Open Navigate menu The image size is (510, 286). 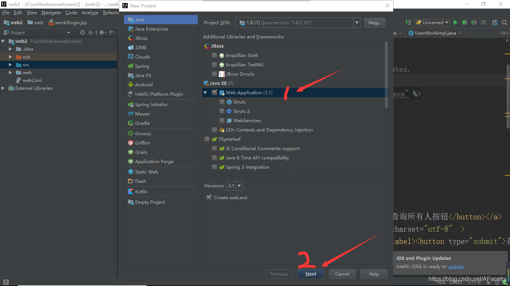51,12
